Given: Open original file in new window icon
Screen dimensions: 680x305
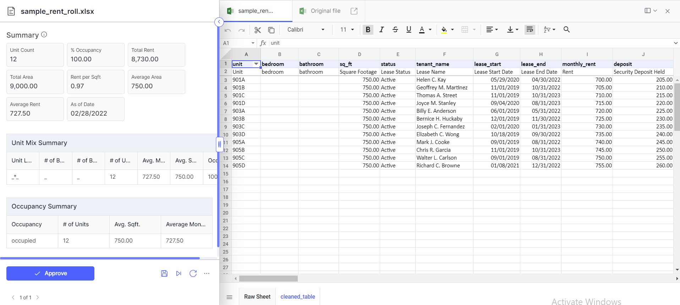Looking at the screenshot, I should point(354,11).
